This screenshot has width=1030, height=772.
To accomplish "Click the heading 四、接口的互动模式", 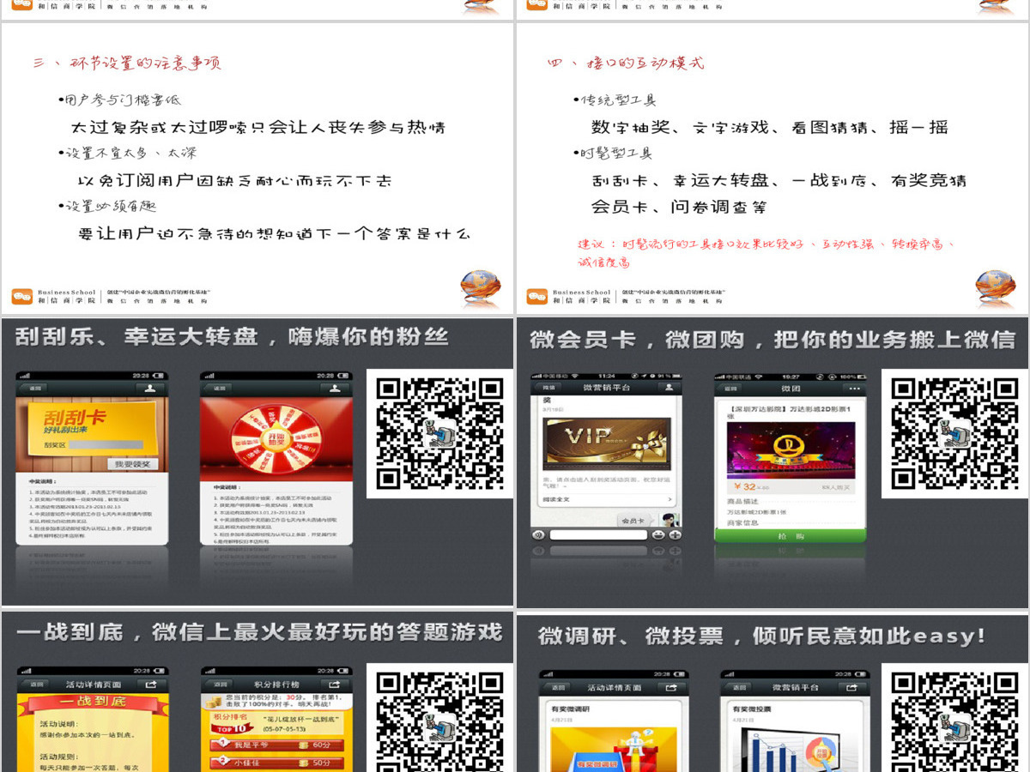I will coord(625,63).
